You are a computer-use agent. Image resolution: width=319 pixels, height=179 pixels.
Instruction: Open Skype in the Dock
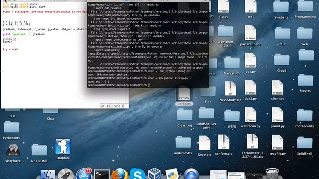coord(137,174)
